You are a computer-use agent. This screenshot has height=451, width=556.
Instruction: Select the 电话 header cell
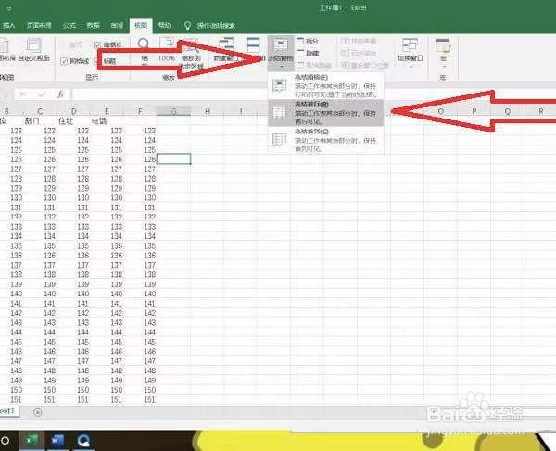pos(107,121)
